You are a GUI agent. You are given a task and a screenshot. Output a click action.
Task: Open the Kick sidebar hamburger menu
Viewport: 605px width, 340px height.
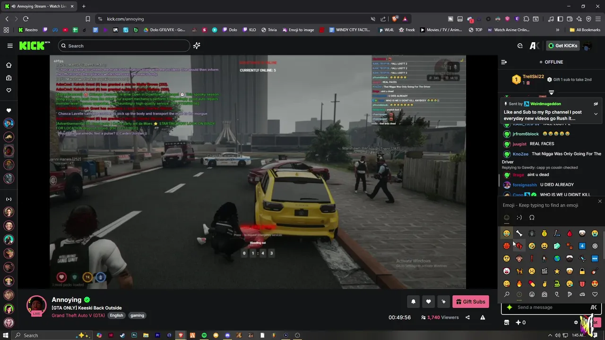(x=10, y=46)
